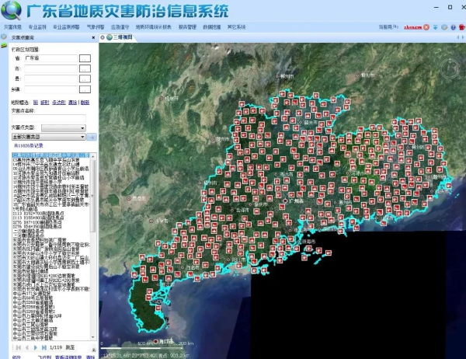Close the 灾害点查询 query panel
Viewport: 466px width, 359px height.
[93, 37]
